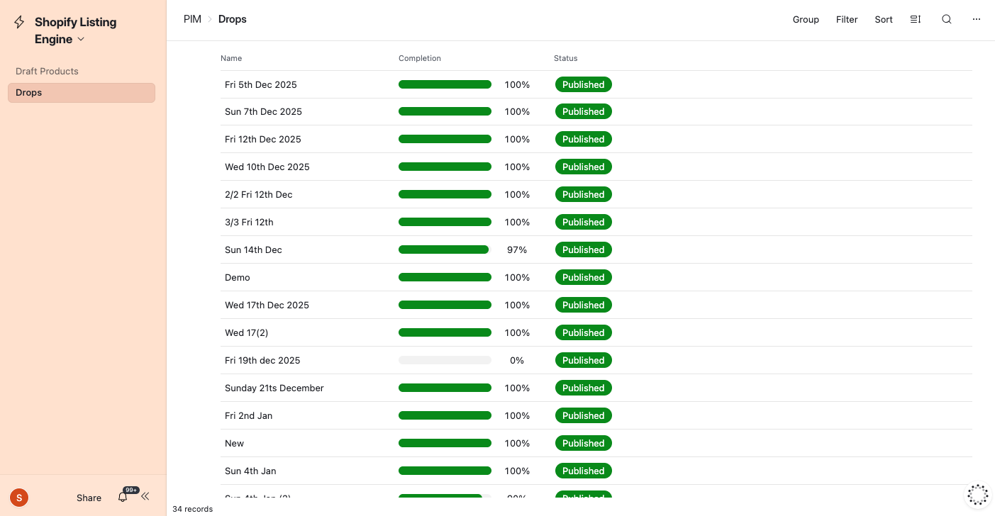
Task: Collapse the sidebar with the double-chevron icon
Action: (x=145, y=496)
